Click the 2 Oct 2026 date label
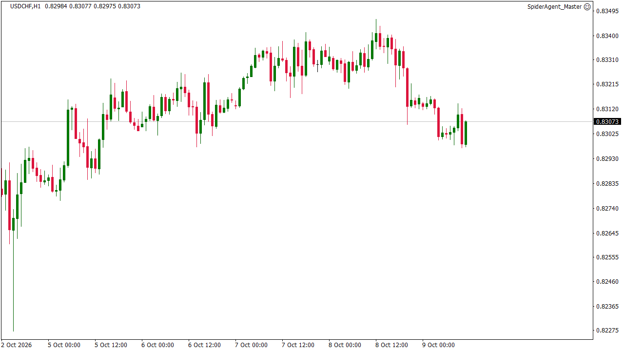 click(17, 345)
